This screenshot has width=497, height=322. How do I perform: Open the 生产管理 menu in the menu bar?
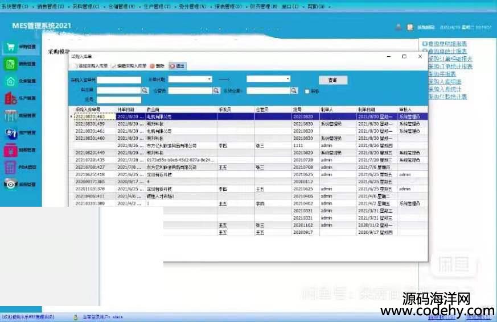coord(159,6)
